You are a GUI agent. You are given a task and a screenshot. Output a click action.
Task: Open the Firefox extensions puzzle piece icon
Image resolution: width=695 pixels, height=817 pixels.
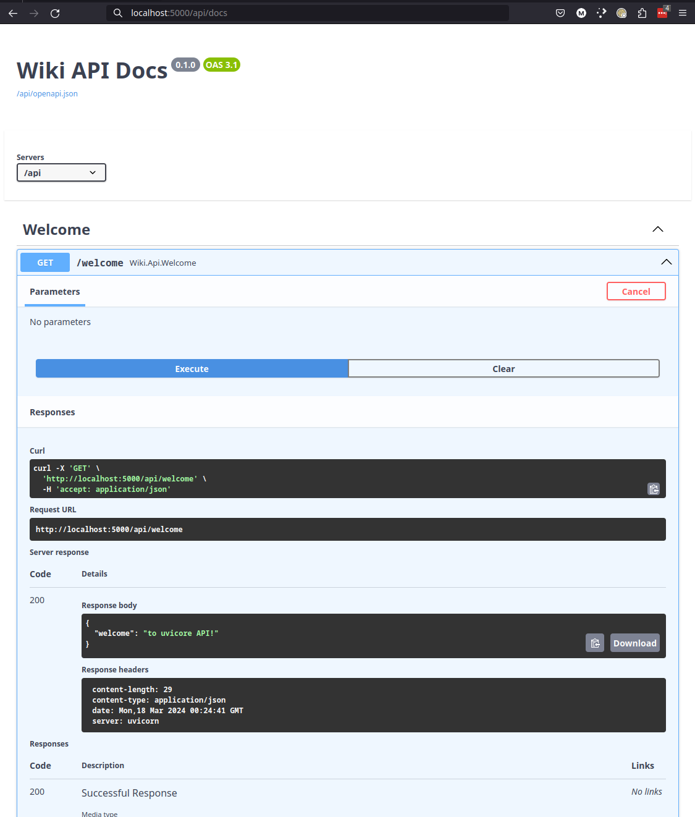642,13
